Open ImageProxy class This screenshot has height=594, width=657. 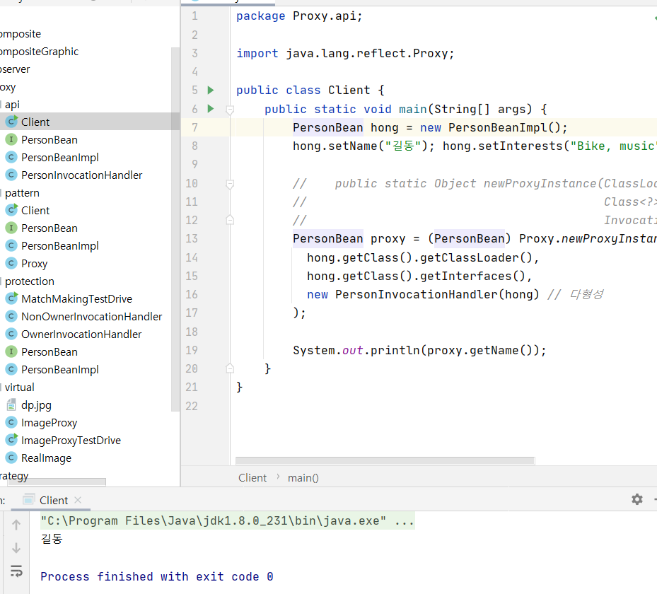tap(49, 423)
